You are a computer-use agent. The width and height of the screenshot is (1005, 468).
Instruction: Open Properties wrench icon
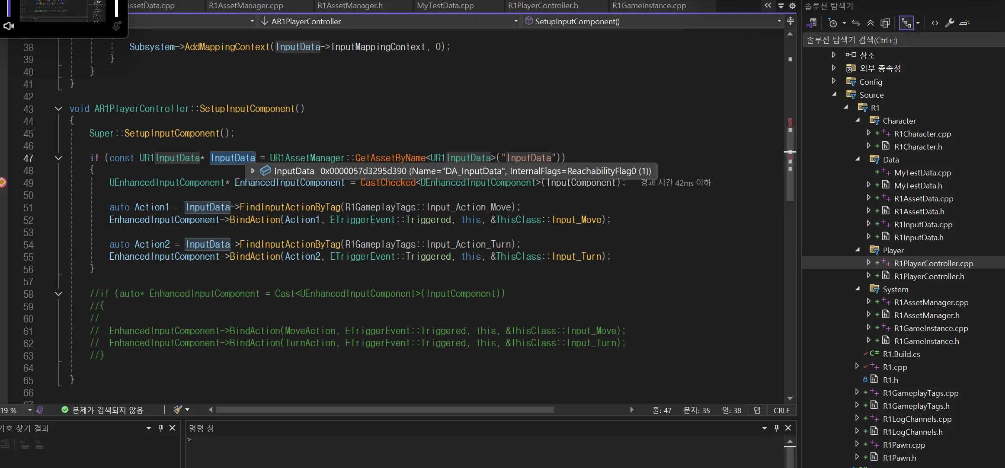coord(950,23)
